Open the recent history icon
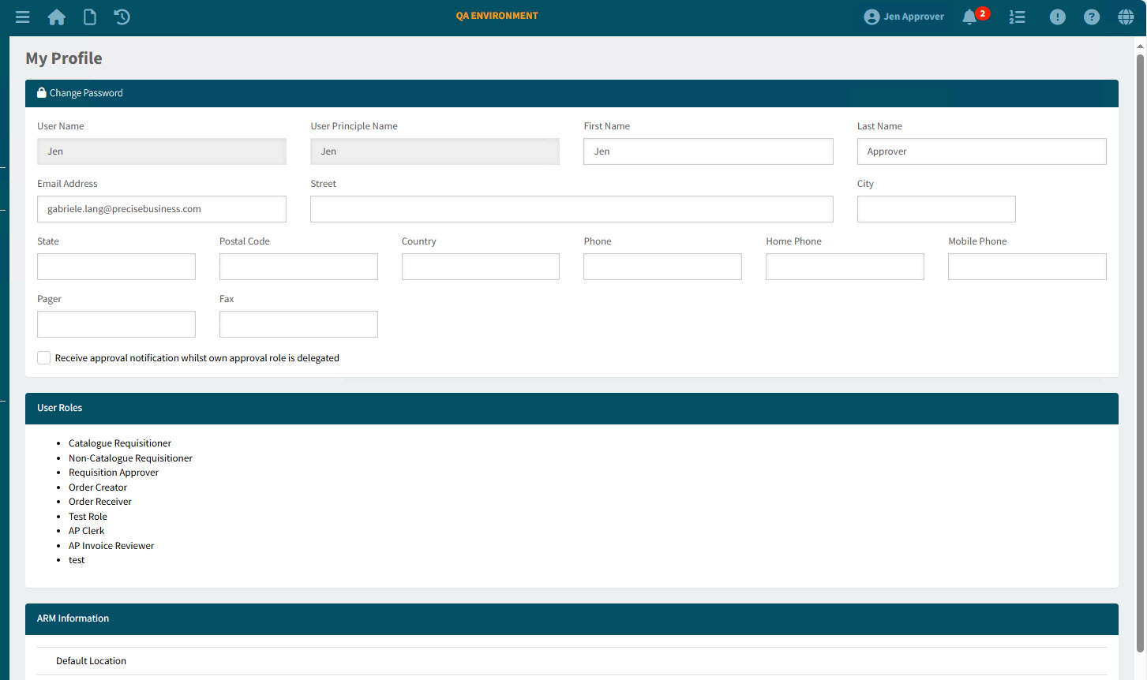 (x=122, y=17)
